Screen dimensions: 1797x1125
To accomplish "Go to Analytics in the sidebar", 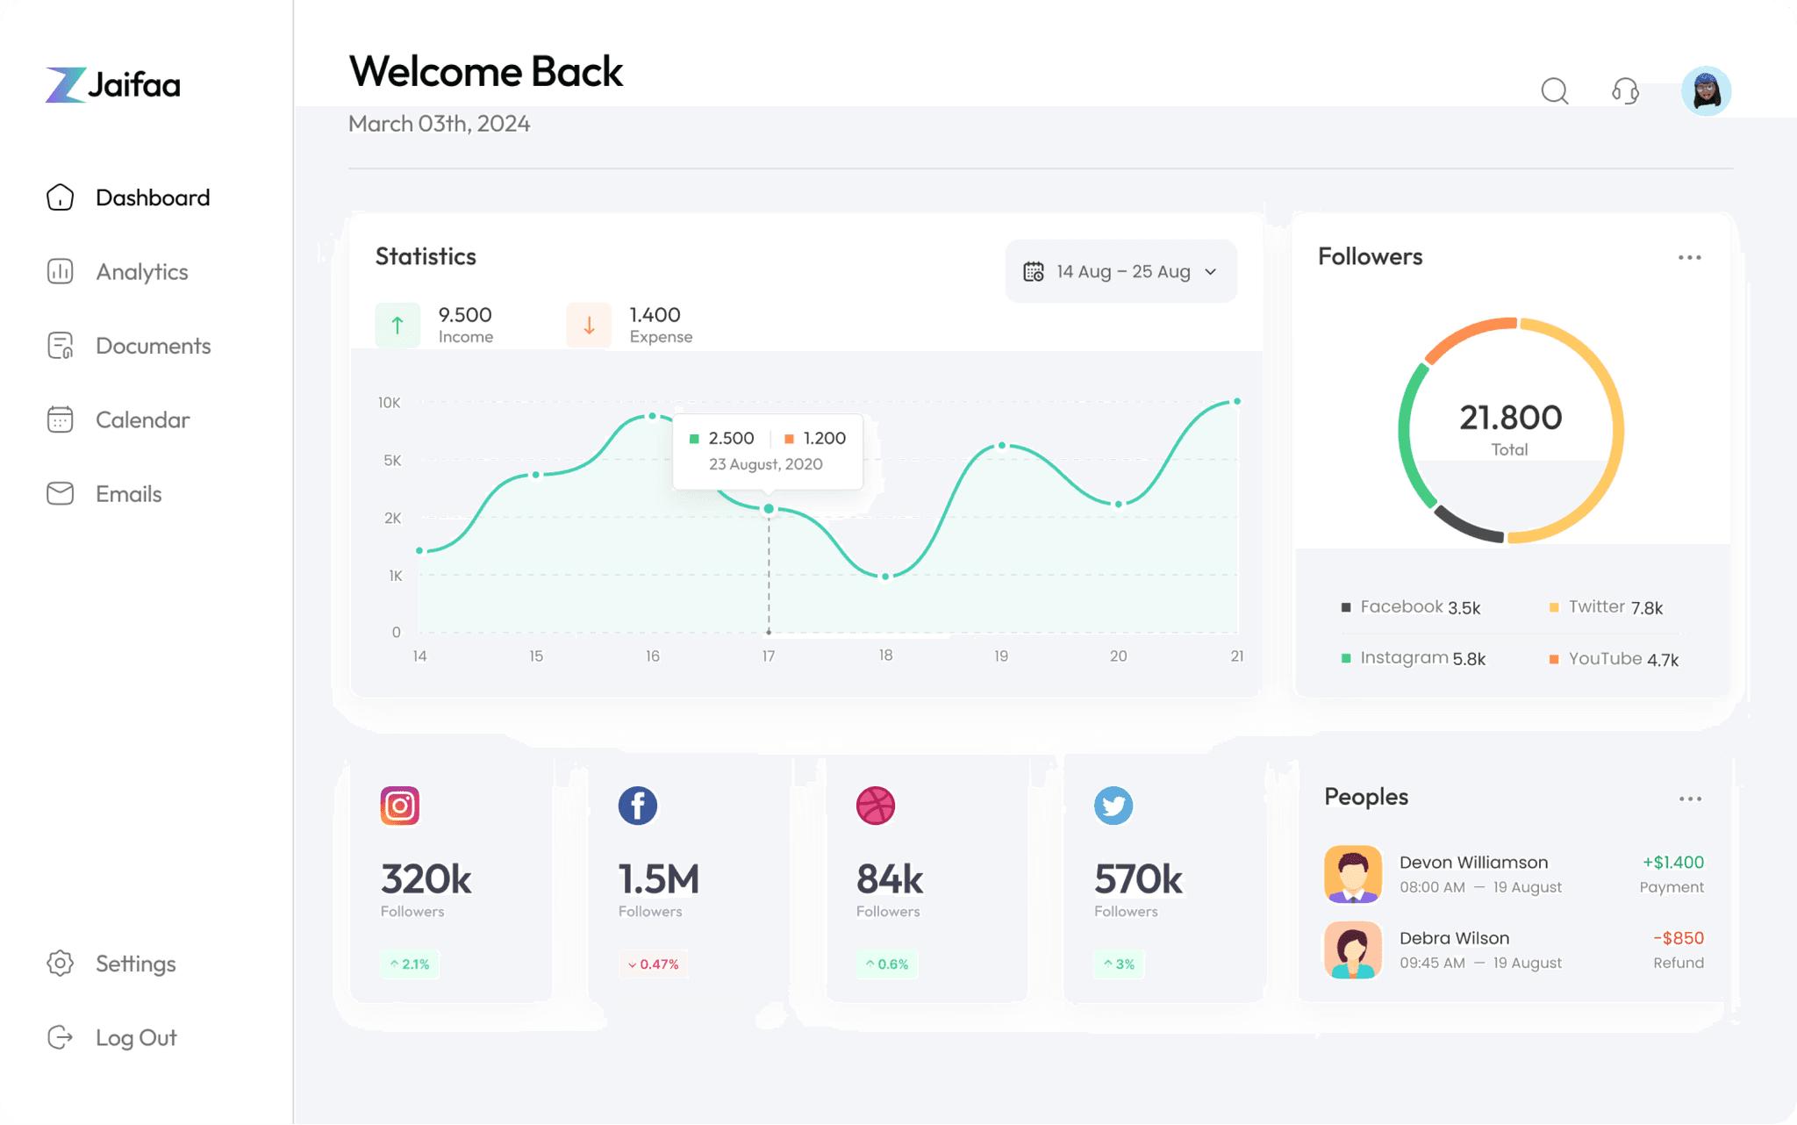I will [141, 272].
